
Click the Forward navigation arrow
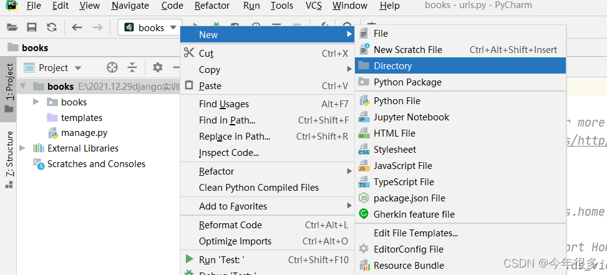click(x=97, y=27)
